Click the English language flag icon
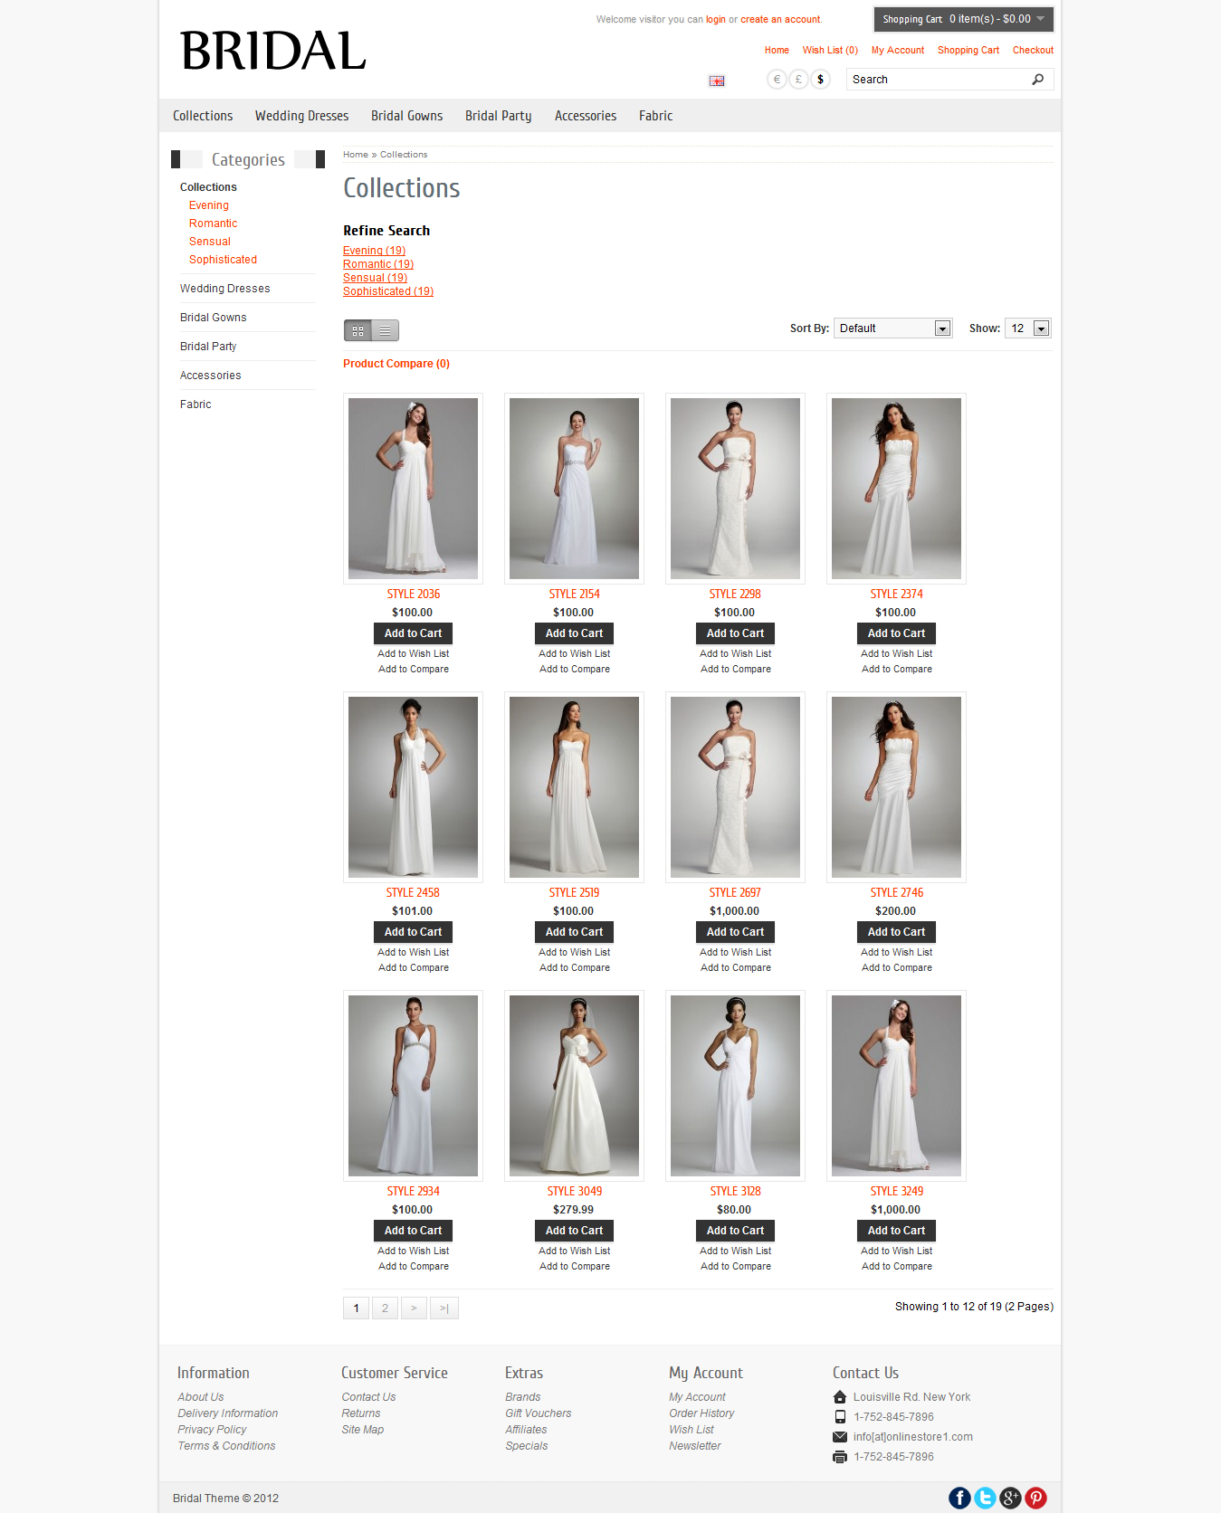The image size is (1221, 1513). click(x=717, y=81)
